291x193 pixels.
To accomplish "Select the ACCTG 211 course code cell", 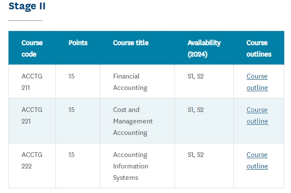I will (32, 82).
